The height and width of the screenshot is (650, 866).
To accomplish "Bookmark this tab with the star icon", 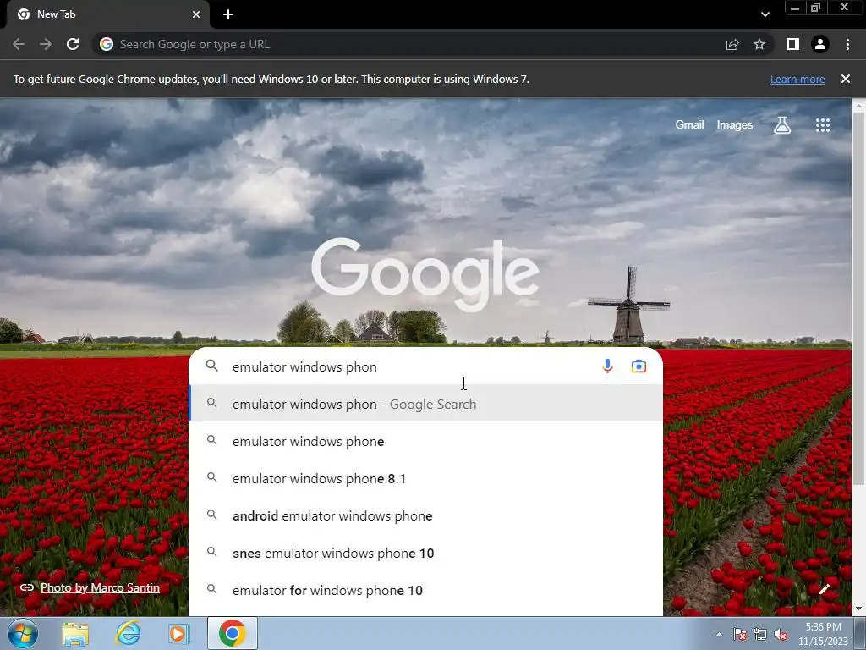I will (x=759, y=44).
